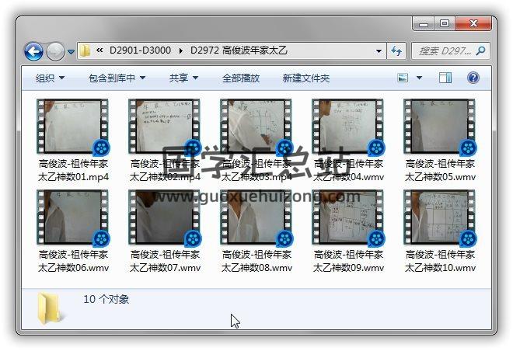Select thumbnail of 太乙神数03.mp4
The image size is (513, 351).
(x=256, y=126)
